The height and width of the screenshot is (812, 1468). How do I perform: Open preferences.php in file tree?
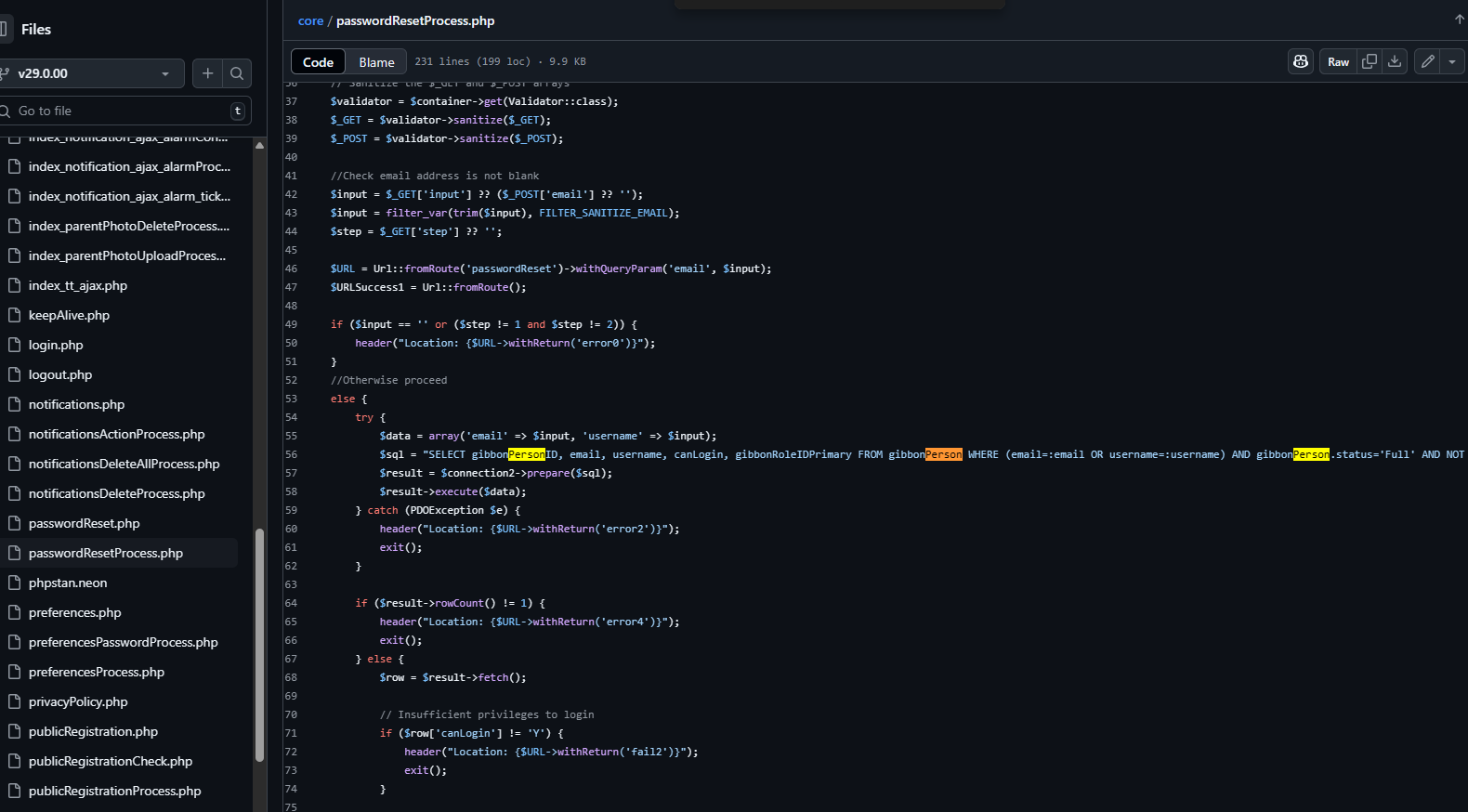pos(75,612)
